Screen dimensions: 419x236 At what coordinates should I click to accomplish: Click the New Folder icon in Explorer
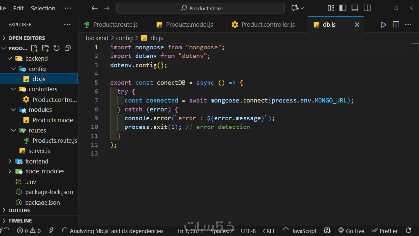[46, 49]
